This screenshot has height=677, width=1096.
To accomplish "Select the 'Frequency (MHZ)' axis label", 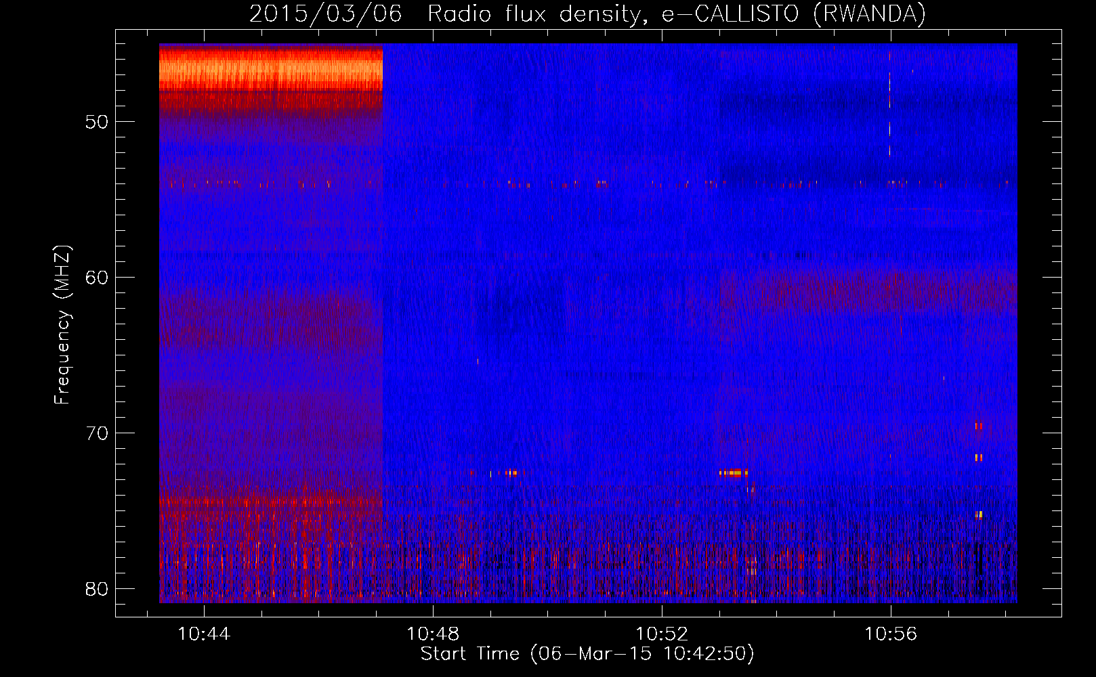I will pyautogui.click(x=62, y=325).
